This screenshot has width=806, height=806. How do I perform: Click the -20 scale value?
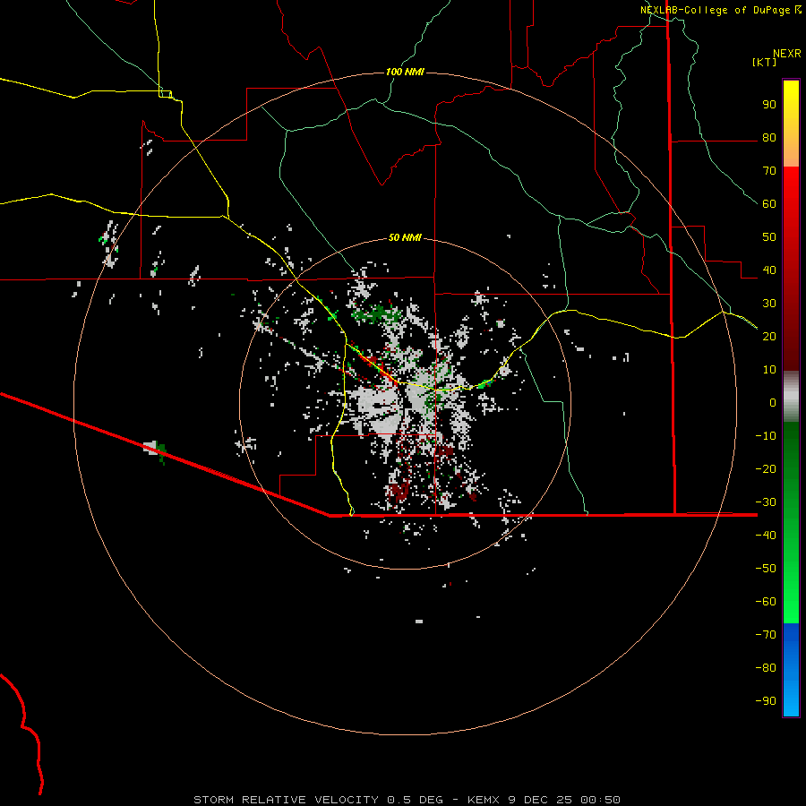click(x=766, y=468)
